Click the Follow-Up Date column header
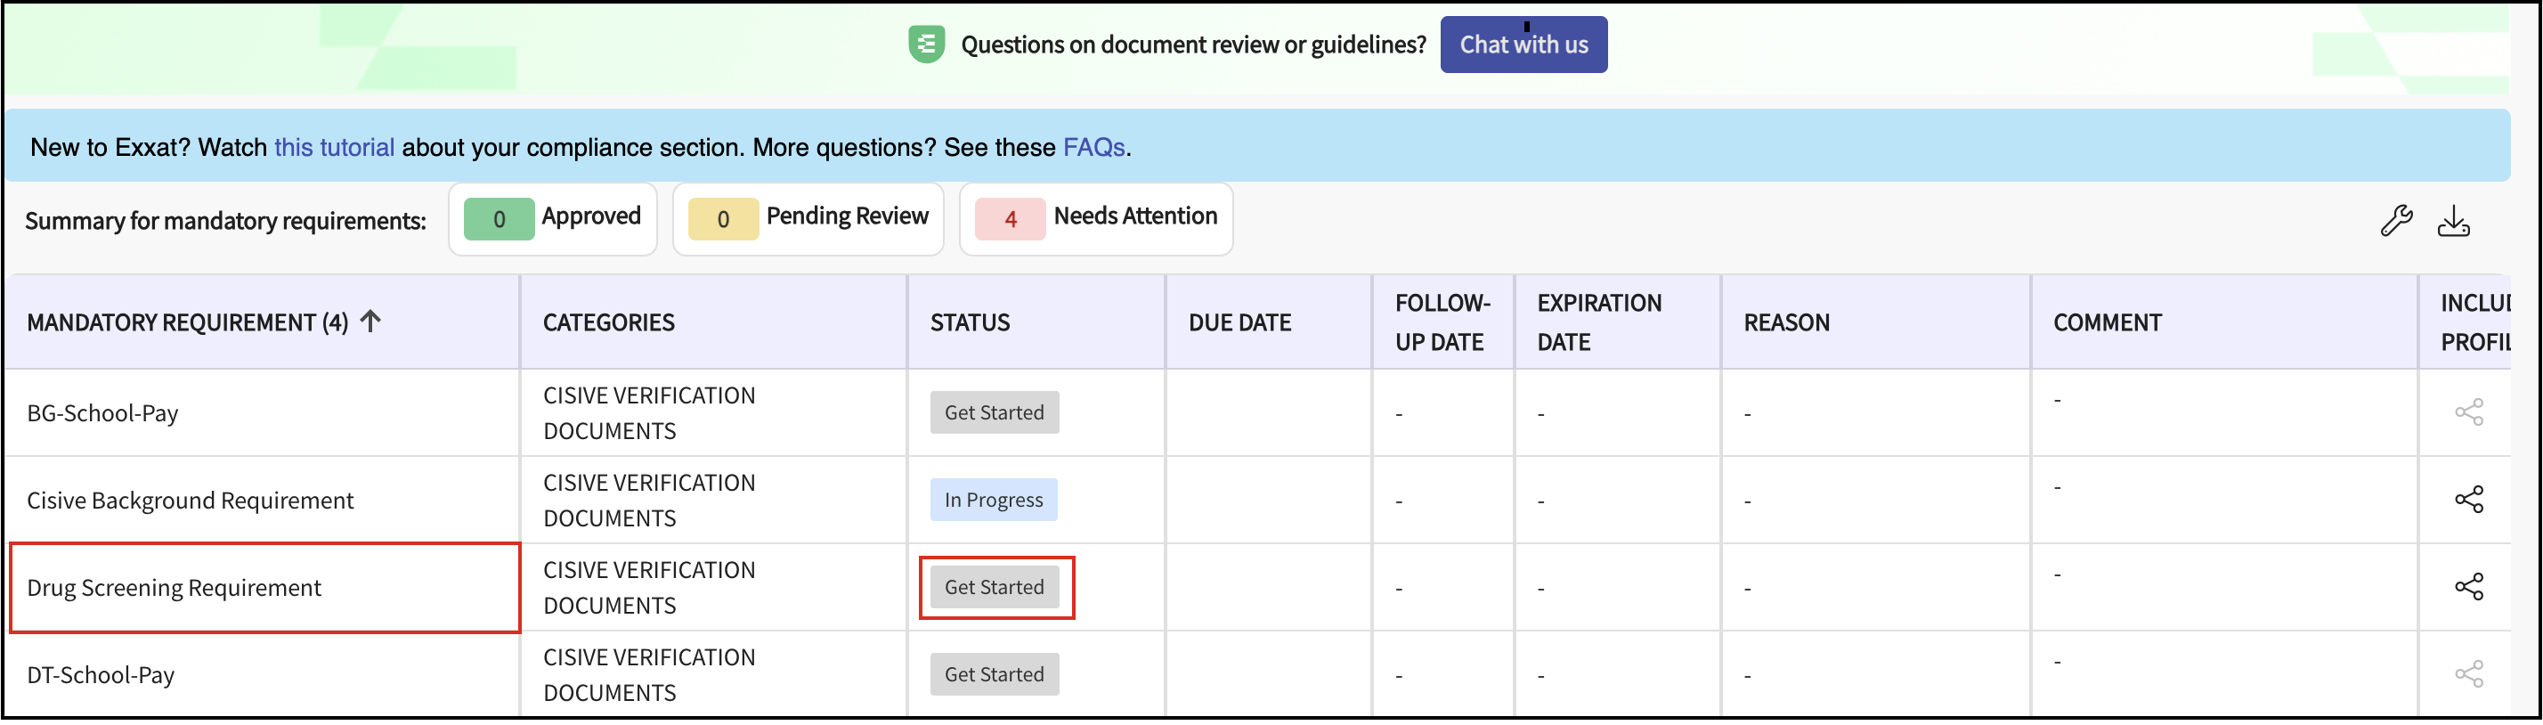 tap(1443, 322)
